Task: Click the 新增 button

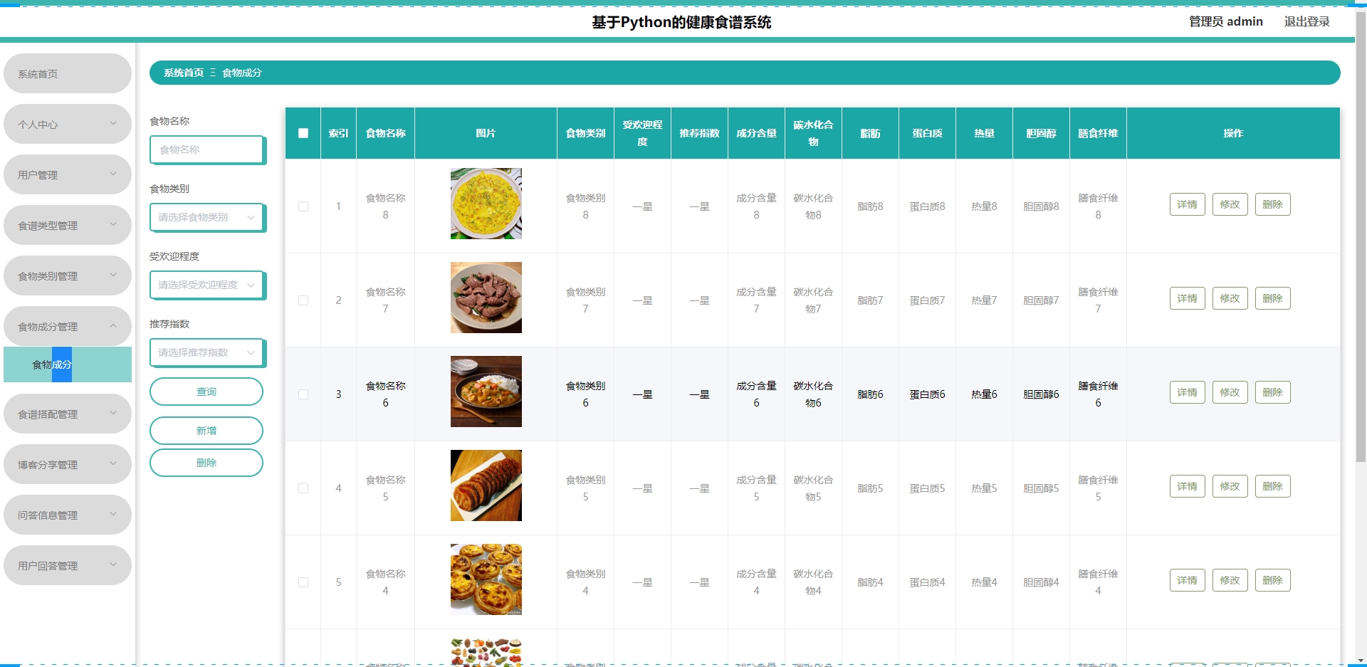Action: [x=206, y=431]
